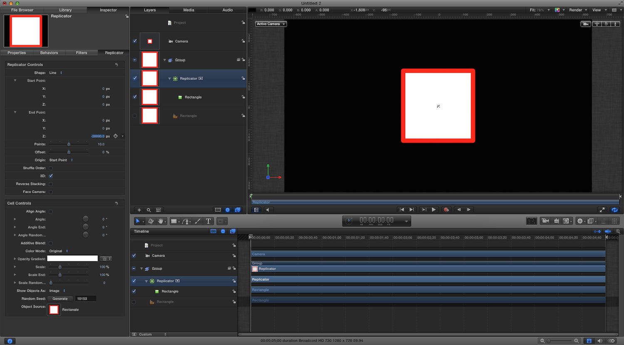
Task: Reset Cell Controls with the arrow icon
Action: 116,203
